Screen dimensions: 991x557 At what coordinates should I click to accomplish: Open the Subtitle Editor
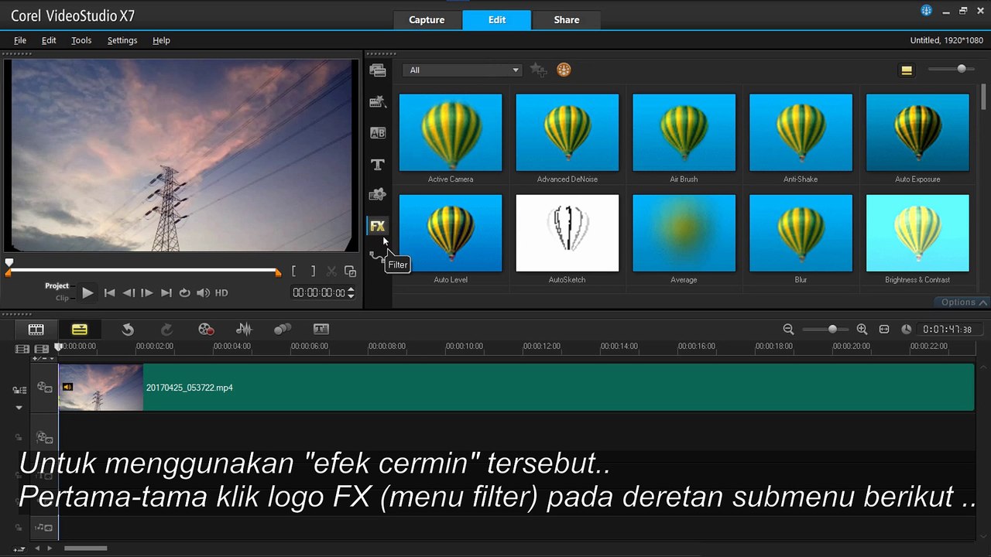click(321, 329)
